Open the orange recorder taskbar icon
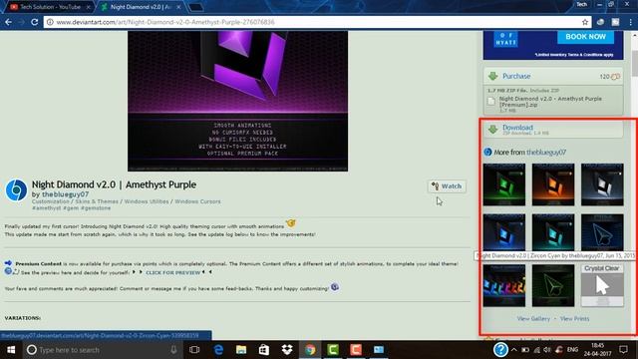 click(x=356, y=350)
